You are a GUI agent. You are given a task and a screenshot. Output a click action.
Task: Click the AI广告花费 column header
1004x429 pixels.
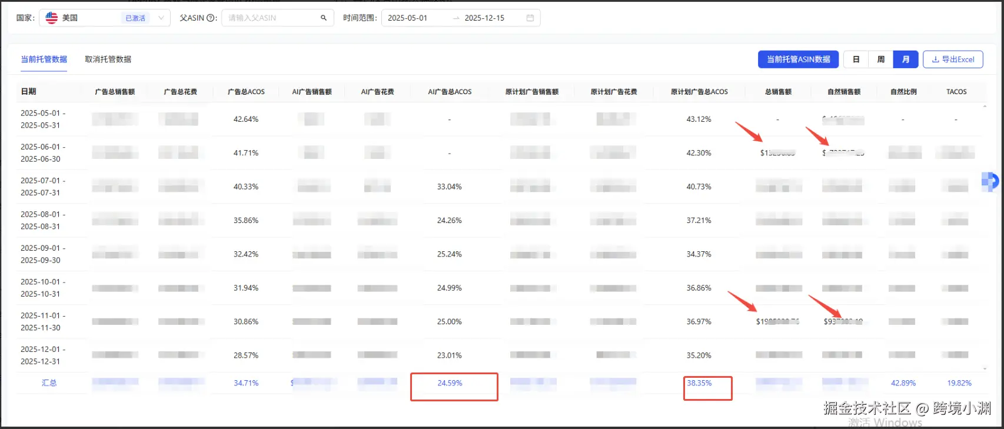tap(377, 91)
